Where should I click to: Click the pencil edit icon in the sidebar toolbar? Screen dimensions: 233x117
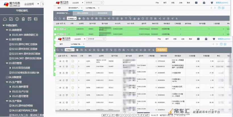pyautogui.click(x=11, y=19)
